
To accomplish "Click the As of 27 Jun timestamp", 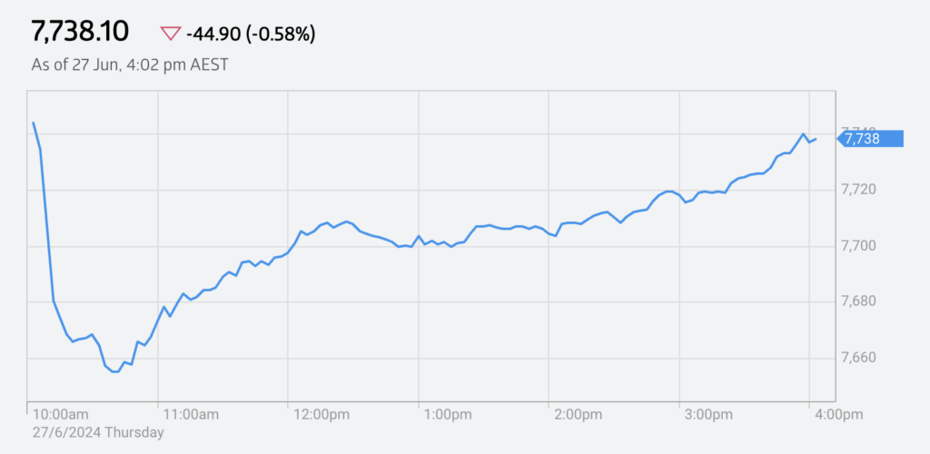I will click(x=130, y=64).
